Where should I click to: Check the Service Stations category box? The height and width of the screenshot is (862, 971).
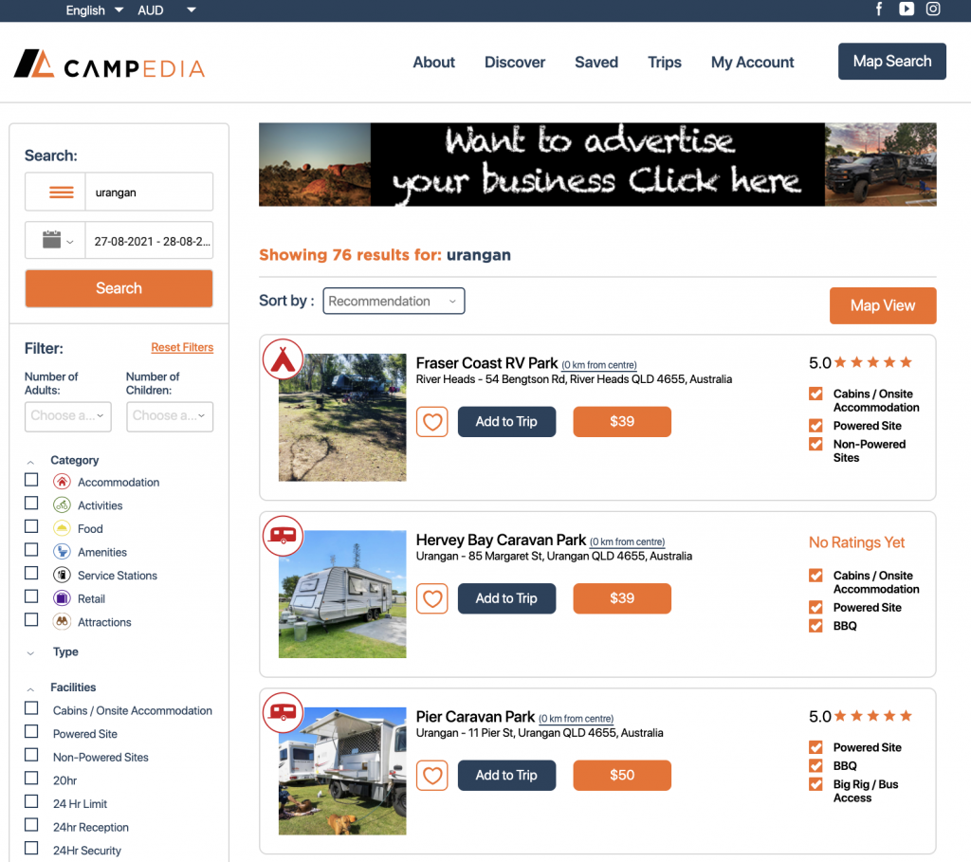31,573
